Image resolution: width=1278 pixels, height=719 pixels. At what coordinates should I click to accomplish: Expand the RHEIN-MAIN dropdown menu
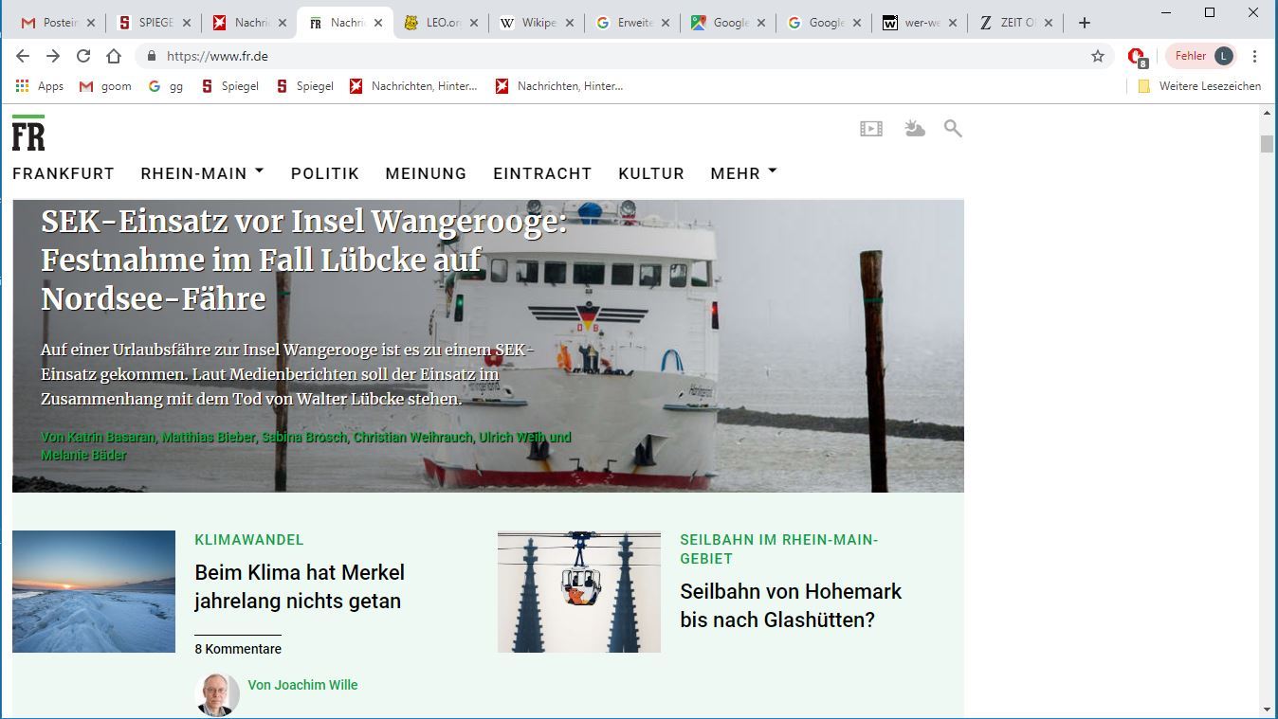coord(202,173)
